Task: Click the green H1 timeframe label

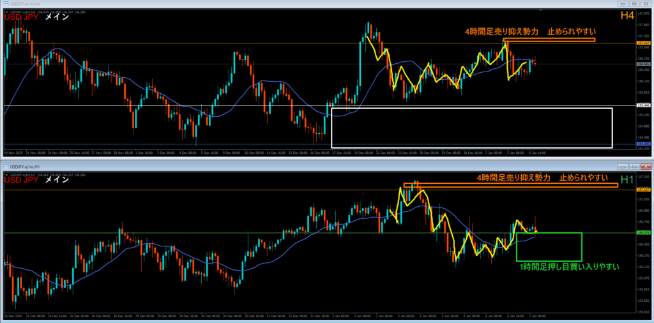Action: pos(627,179)
